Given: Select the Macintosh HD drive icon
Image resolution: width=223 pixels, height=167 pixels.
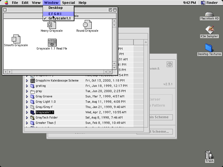Looking at the screenshot, I should point(209,14).
